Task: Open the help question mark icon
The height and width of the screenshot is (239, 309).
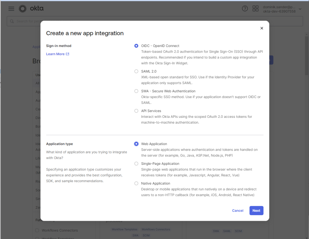Action: [245, 9]
